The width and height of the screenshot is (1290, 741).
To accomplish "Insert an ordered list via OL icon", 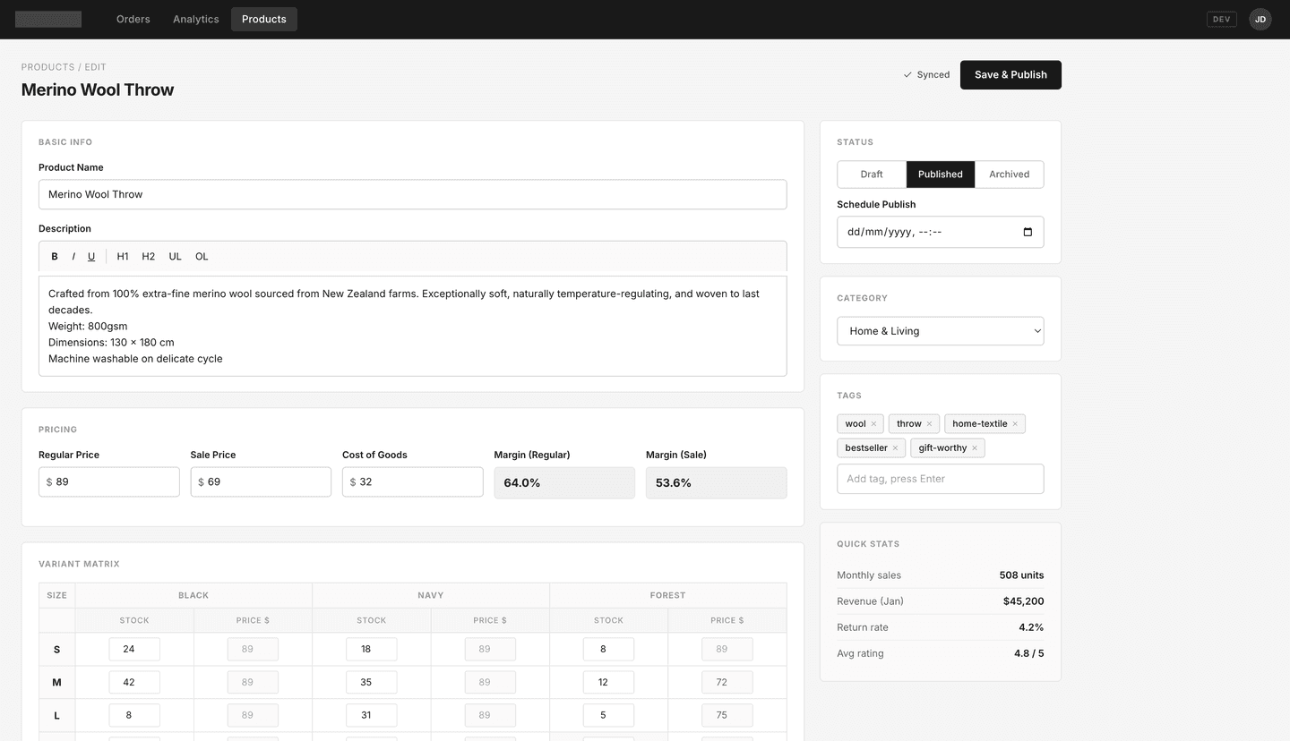I will click(201, 256).
